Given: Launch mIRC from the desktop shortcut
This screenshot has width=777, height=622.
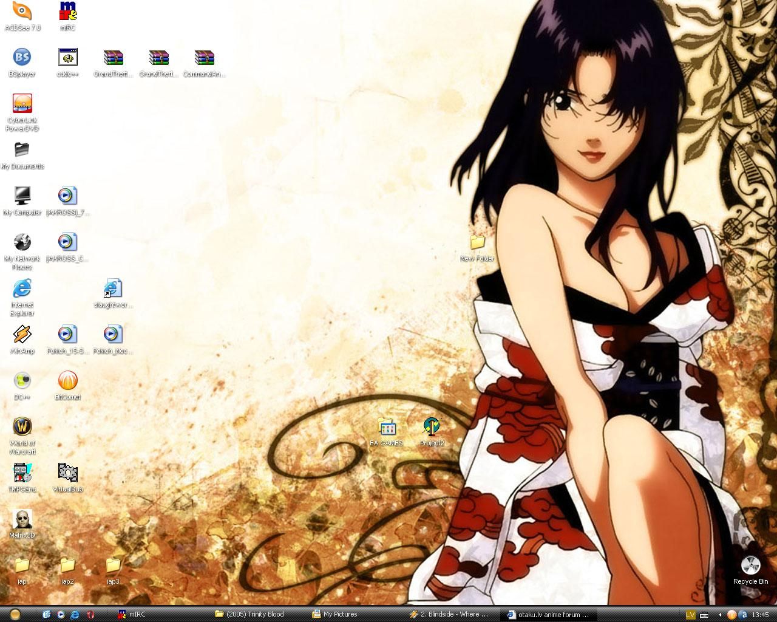Looking at the screenshot, I should pyautogui.click(x=68, y=16).
